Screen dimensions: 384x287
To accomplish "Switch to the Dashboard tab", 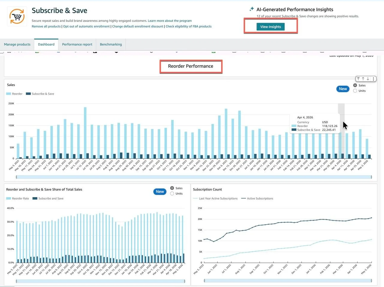I will click(46, 44).
